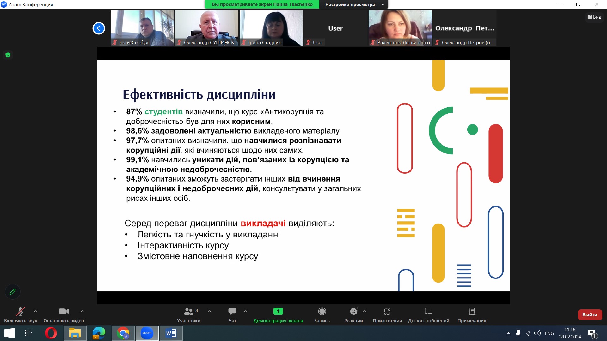This screenshot has width=607, height=341.
Task: Open the Вид view menu
Action: coord(594,17)
